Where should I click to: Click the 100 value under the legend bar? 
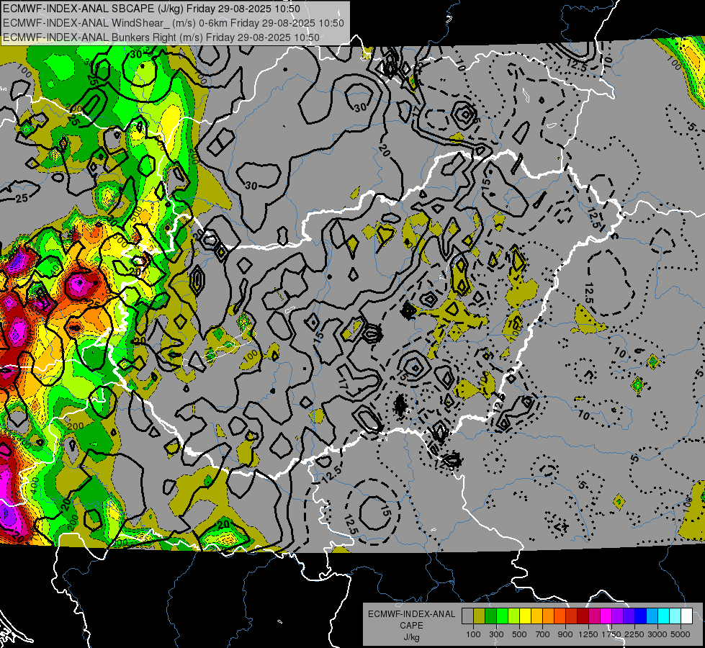(473, 635)
